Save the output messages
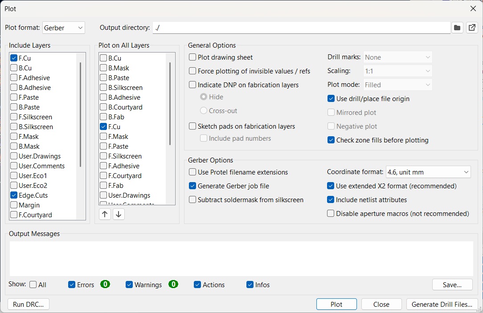Image resolution: width=483 pixels, height=313 pixels. [x=452, y=285]
